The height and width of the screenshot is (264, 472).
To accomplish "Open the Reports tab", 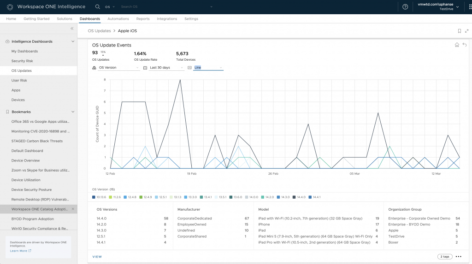I will tap(143, 19).
